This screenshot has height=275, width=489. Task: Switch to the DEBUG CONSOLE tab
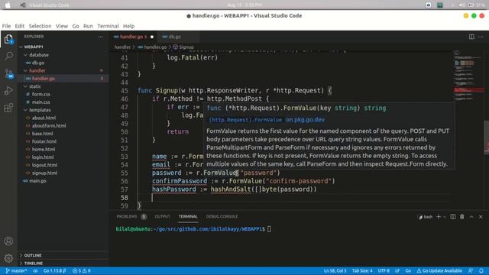pos(222,217)
